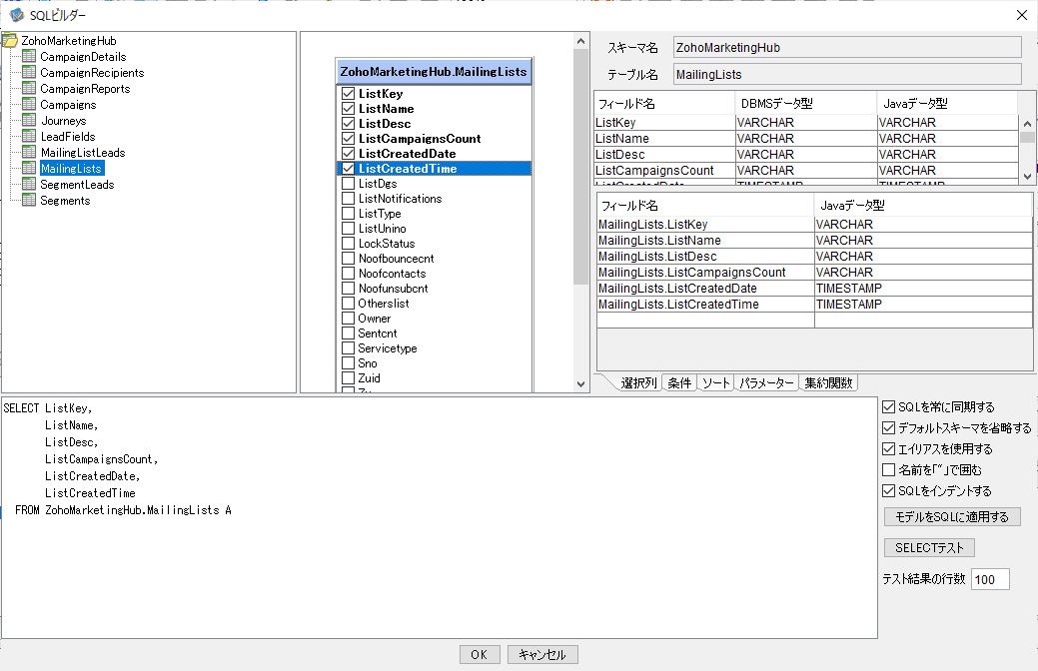The width and height of the screenshot is (1038, 671).
Task: Select the MailingLists.ListCreatedTime row
Action: click(814, 304)
